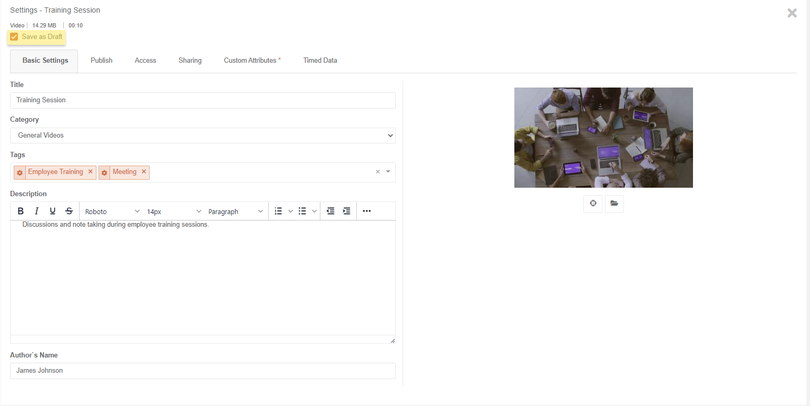The width and height of the screenshot is (810, 406).
Task: Open folder icon to upload thumbnail
Action: click(x=614, y=204)
